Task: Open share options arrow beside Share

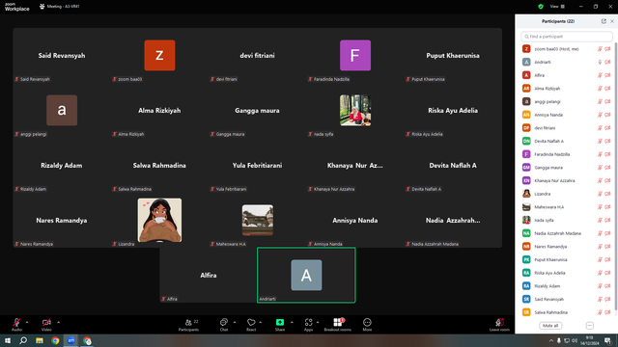Action: 292,322
